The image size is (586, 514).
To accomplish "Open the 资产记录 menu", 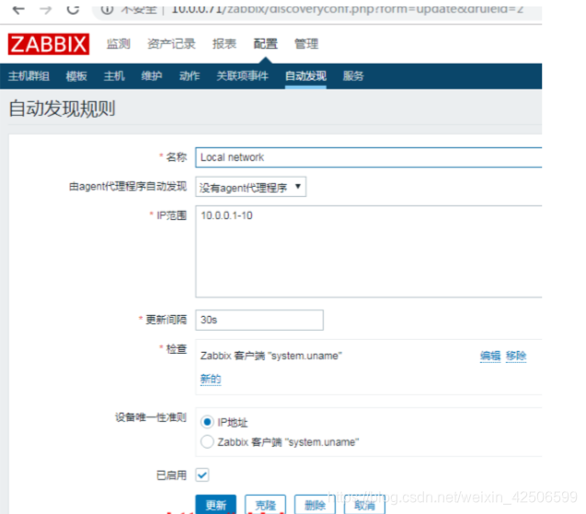I will click(x=171, y=44).
